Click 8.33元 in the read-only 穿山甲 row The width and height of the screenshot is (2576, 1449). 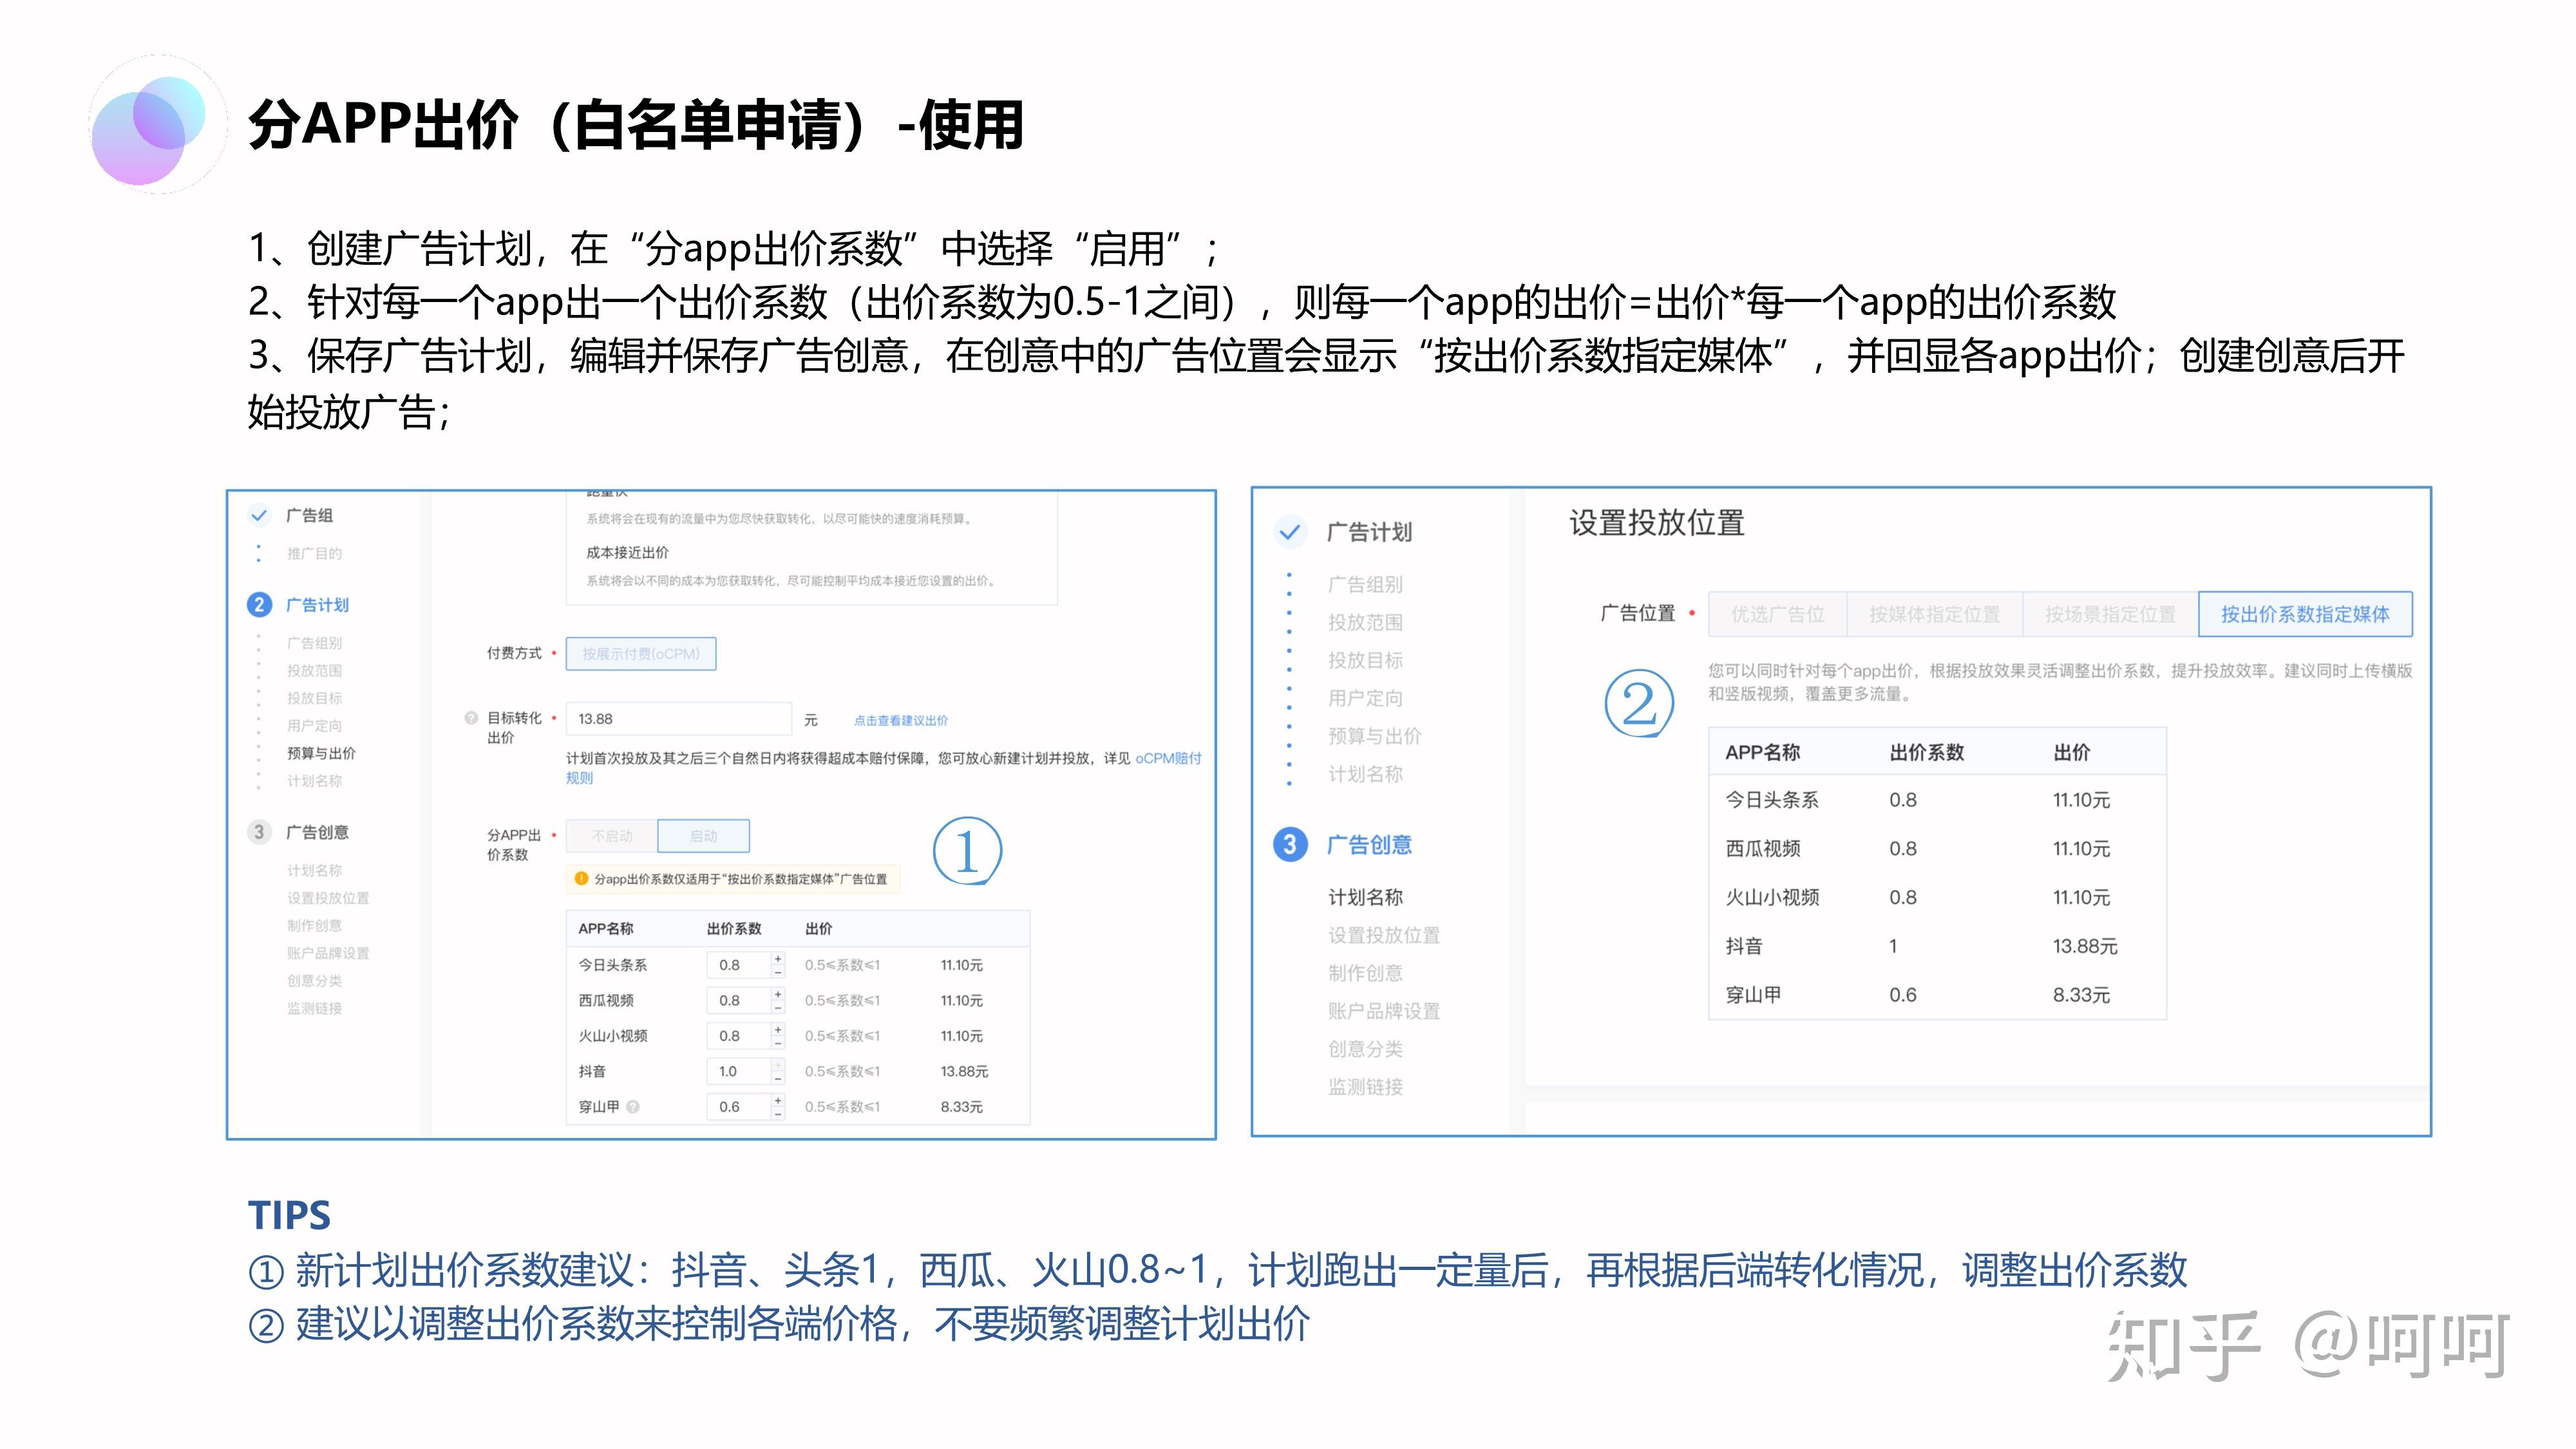tap(2081, 995)
